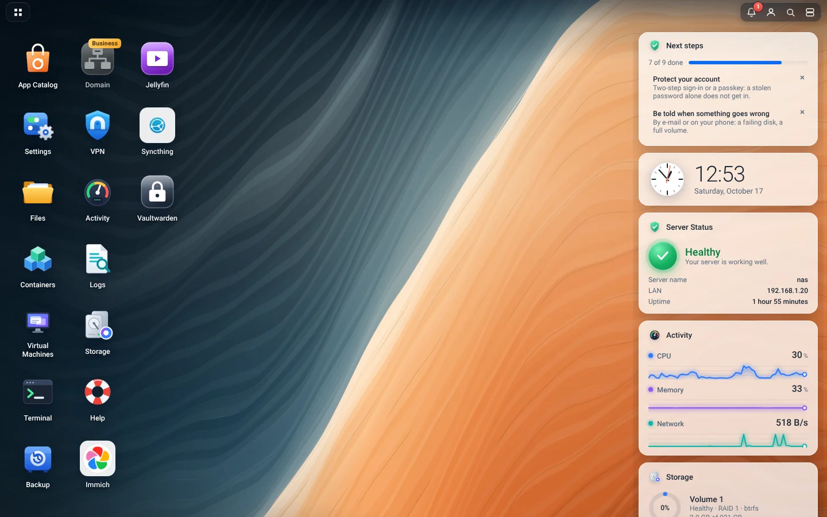Launch Vaultwarden
The image size is (827, 517).
[x=157, y=192]
